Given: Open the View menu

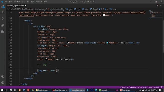Looking at the screenshot, I should [x=24, y=2].
